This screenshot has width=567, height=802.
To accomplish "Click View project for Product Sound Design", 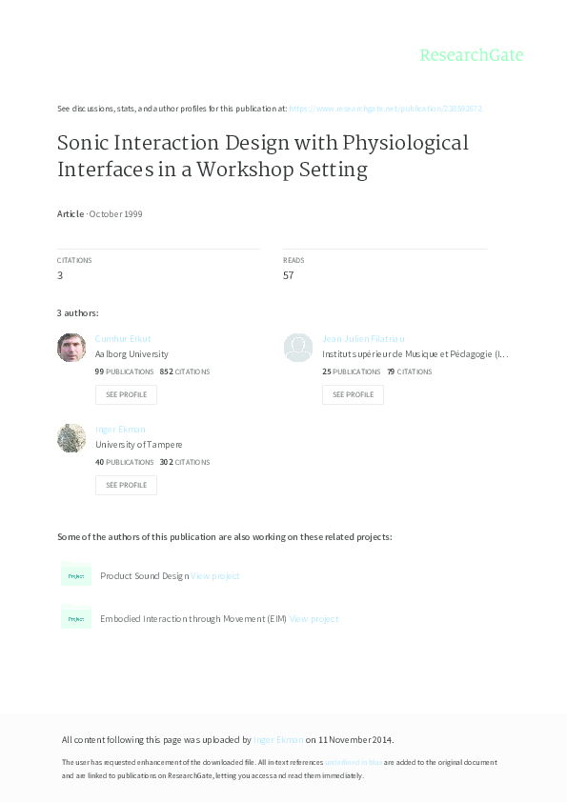I will [215, 575].
